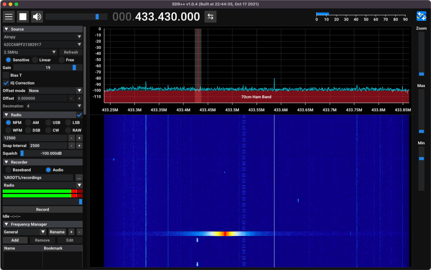
Task: Collapse the Source section
Action: 42,29
